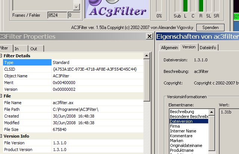
Task: Select the File Path row
Action: pyautogui.click(x=73, y=109)
